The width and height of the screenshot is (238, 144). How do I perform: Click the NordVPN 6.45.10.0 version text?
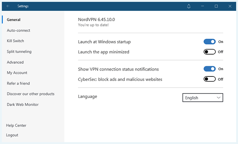coord(96,20)
